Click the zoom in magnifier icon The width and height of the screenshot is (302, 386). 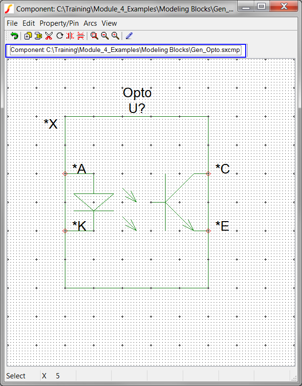[115, 36]
